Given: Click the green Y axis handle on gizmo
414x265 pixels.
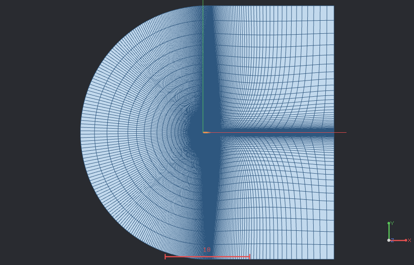Looking at the screenshot, I should coord(389,223).
